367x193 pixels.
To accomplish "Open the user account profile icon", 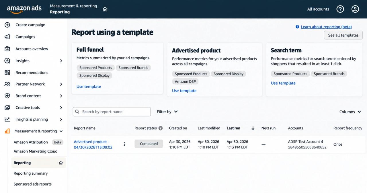I will (355, 9).
